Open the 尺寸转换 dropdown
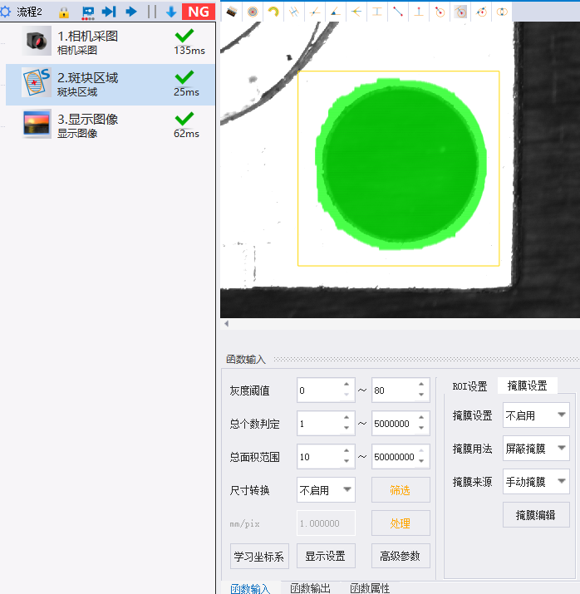Image resolution: width=580 pixels, height=594 pixels. pyautogui.click(x=326, y=490)
